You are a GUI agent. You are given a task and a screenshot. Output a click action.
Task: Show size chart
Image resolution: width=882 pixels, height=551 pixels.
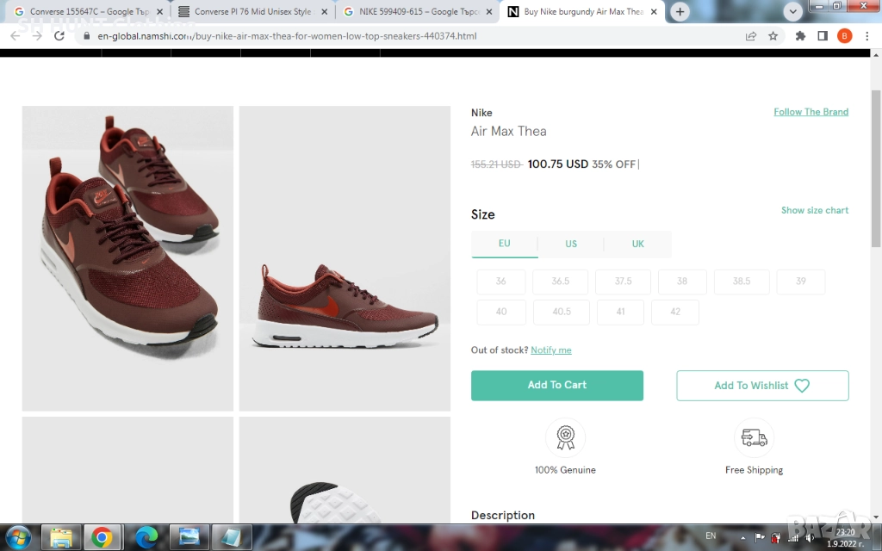coord(814,210)
